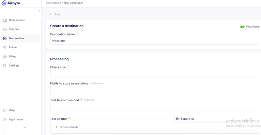
Task: Click the user account icon at sidebar bottom
Action: pos(5,129)
